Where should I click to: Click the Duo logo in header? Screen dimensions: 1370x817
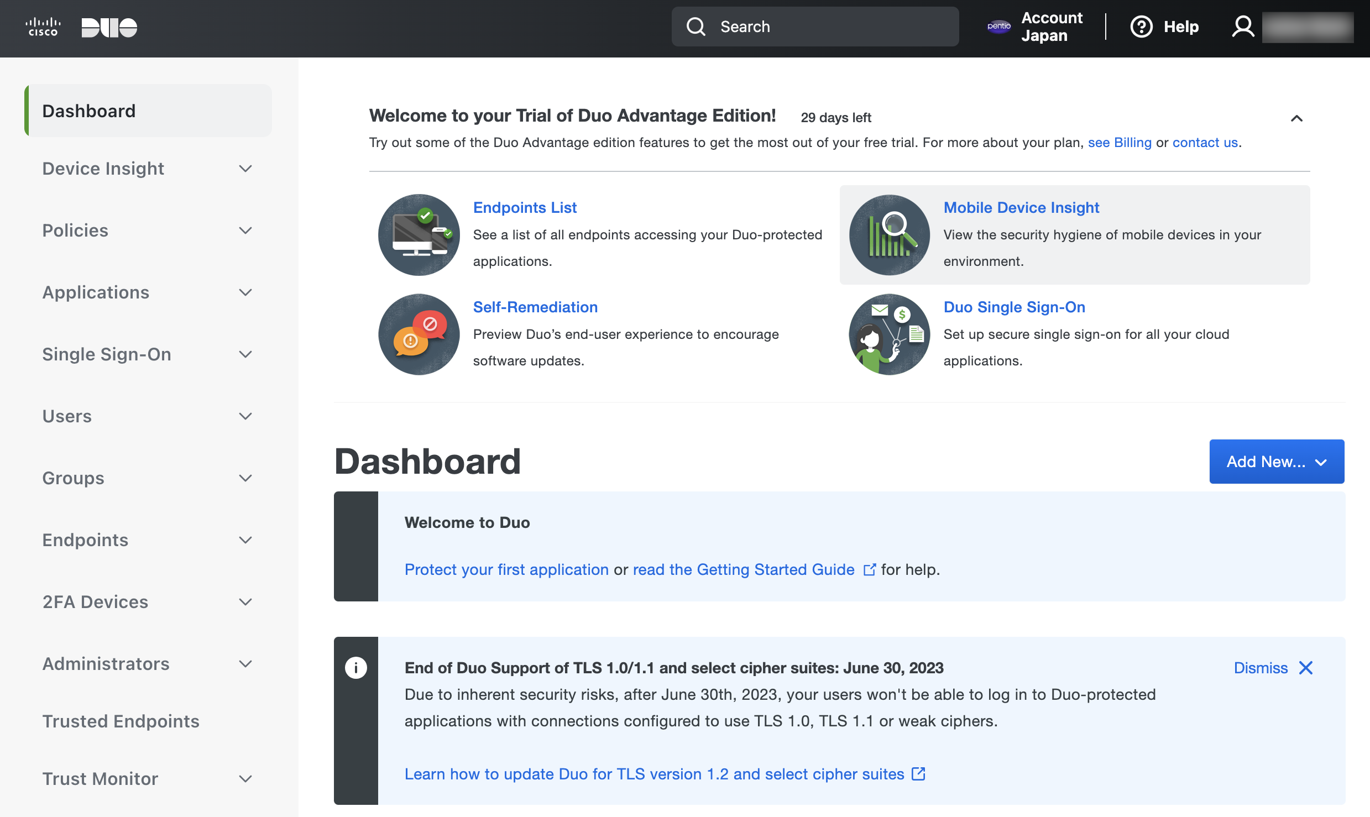109,27
